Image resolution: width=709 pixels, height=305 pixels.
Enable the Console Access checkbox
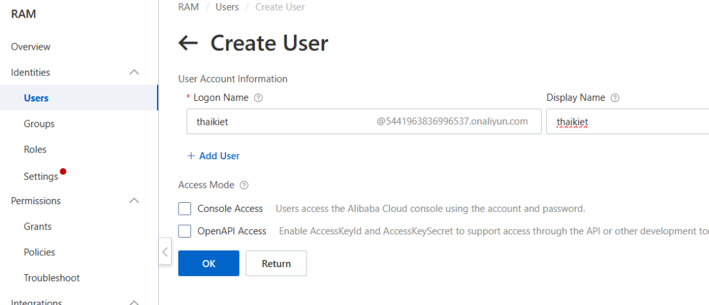[185, 209]
